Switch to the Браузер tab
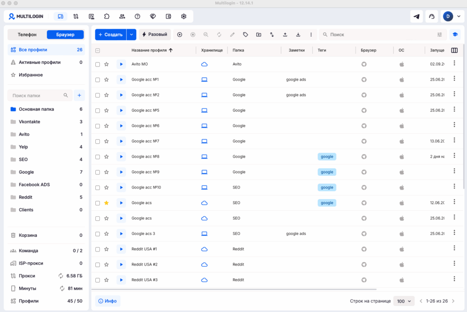Screen dimensions: 467x312 point(65,35)
